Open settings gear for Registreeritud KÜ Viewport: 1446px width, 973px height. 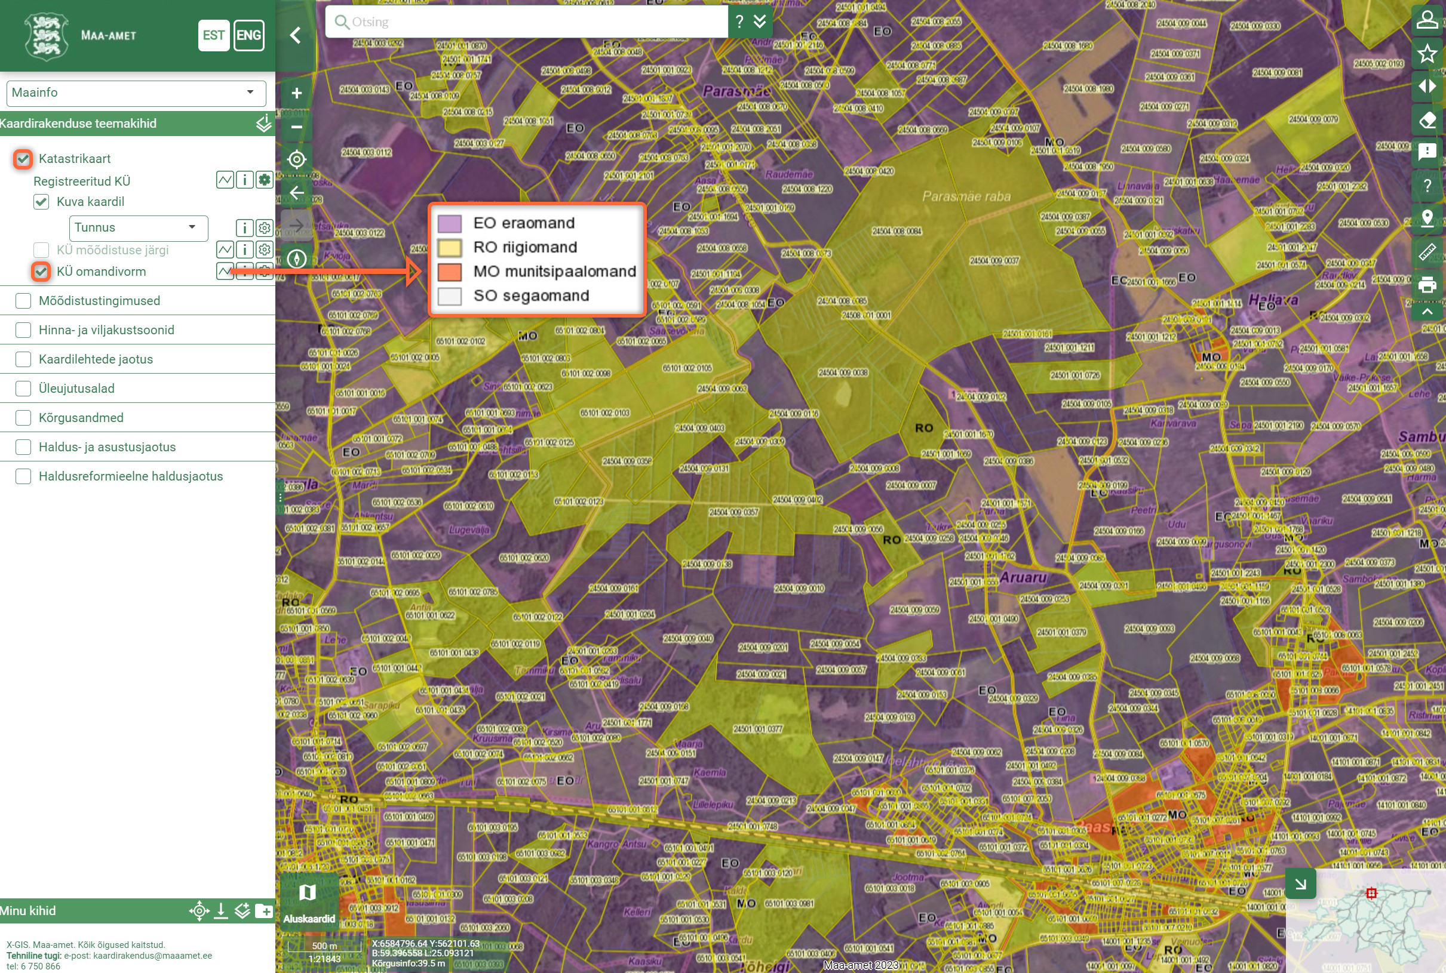(265, 180)
